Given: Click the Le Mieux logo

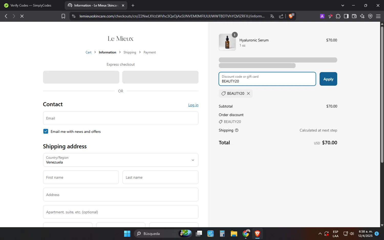Looking at the screenshot, I should tap(121, 39).
